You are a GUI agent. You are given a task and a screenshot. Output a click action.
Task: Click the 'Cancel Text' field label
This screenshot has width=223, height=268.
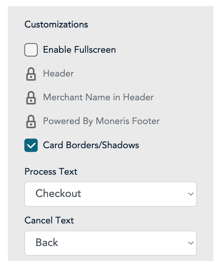(x=49, y=220)
